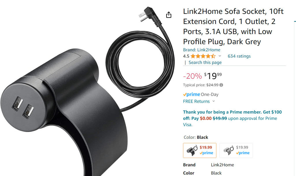
Task: Click the info icon beside Typical price
Action: [x=221, y=85]
